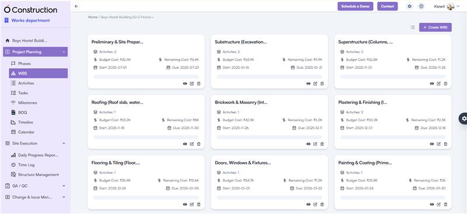Click the Brickwork & Masonry progress bar
The width and height of the screenshot is (467, 214).
(x=270, y=137)
